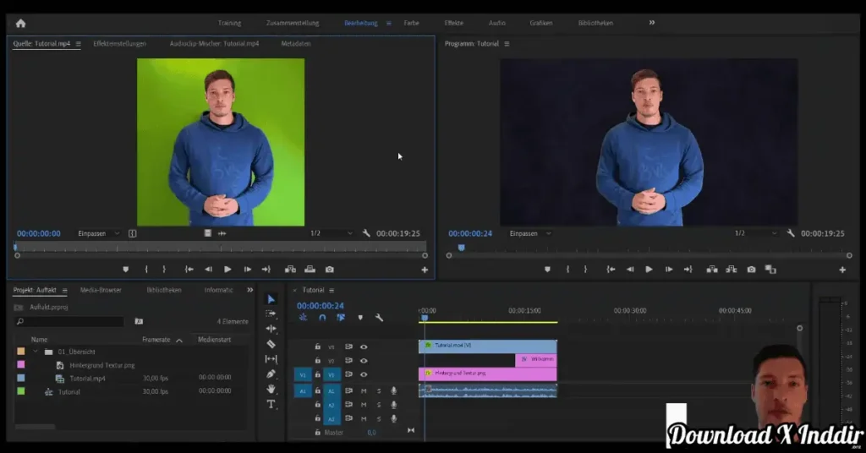Sort the project list by Name column

[39, 340]
